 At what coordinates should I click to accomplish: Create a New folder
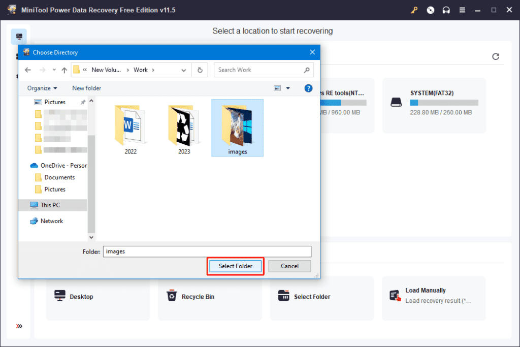pos(86,88)
